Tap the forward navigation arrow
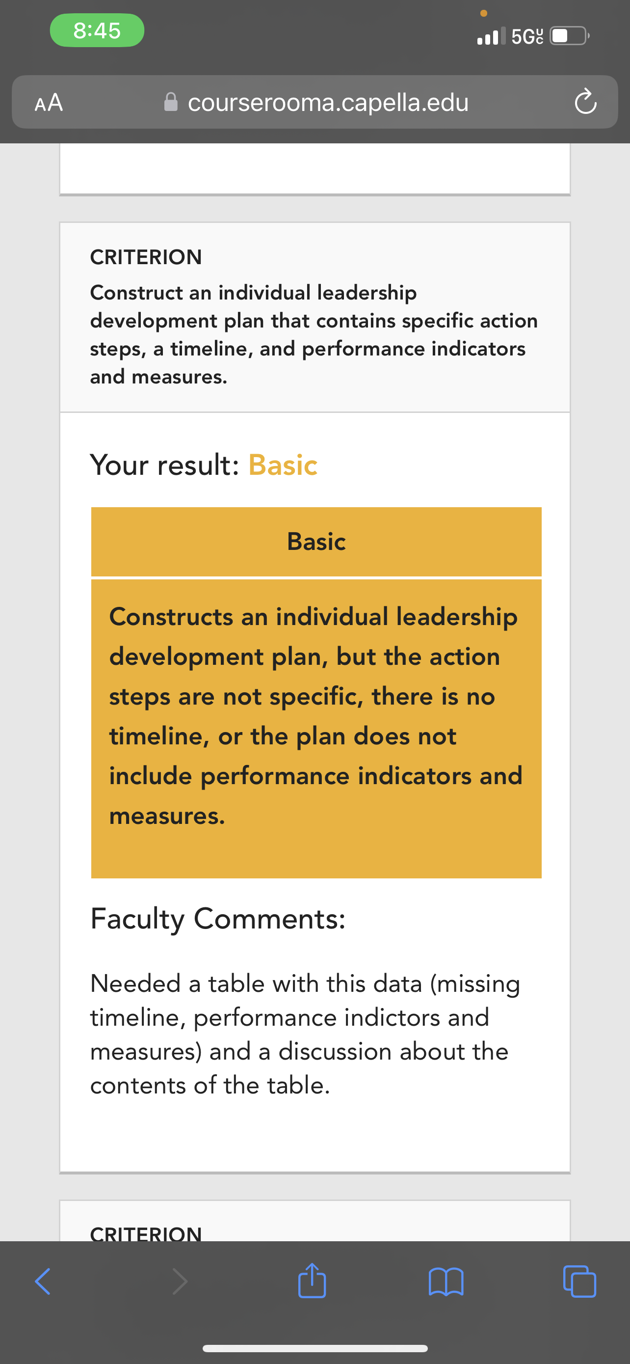630x1364 pixels. (180, 1282)
